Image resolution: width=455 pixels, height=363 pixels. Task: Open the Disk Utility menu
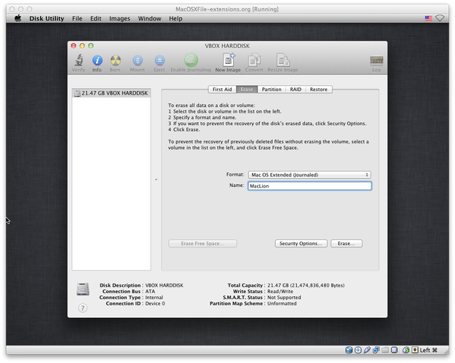point(47,19)
